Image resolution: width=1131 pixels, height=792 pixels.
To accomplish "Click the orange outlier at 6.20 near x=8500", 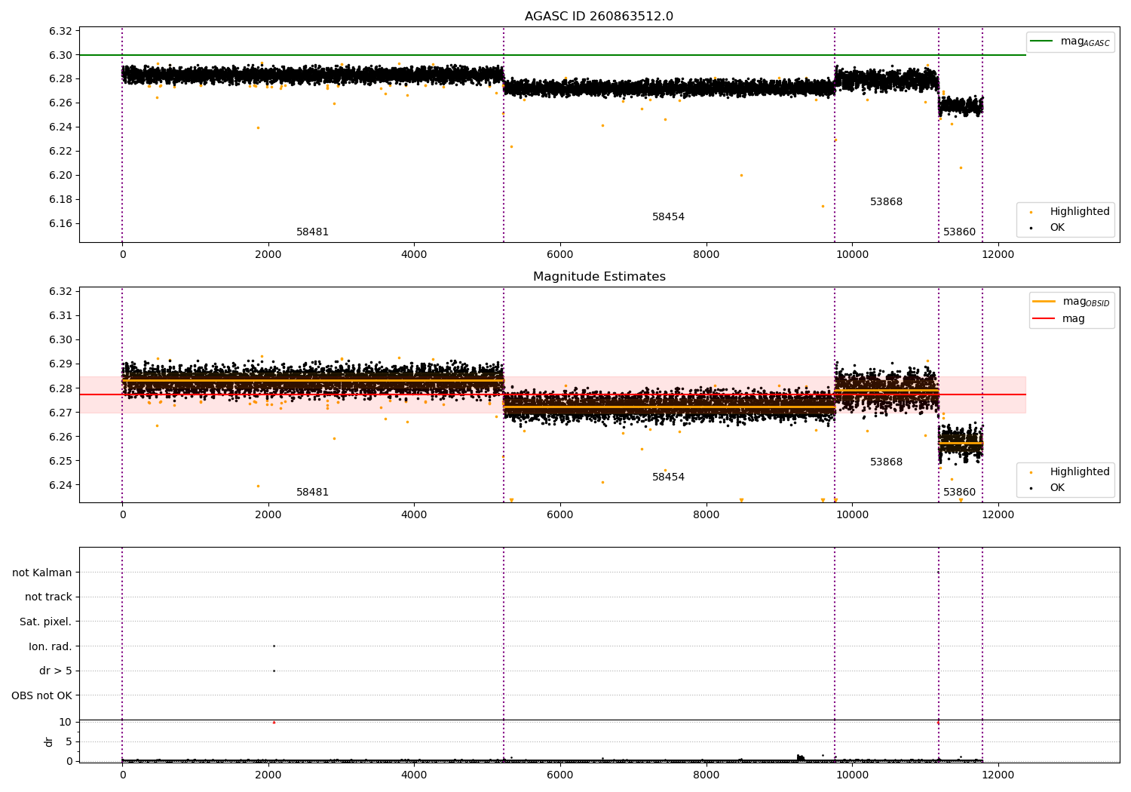I will pyautogui.click(x=741, y=175).
